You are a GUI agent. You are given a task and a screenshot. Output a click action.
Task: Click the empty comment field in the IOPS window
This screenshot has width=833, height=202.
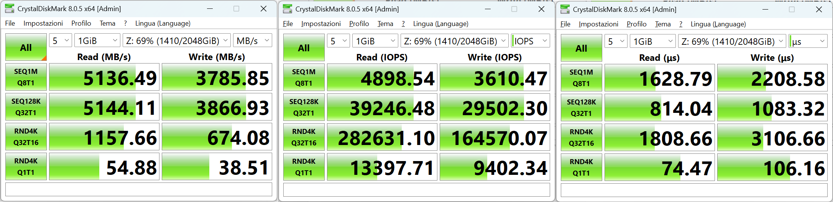pos(416,190)
